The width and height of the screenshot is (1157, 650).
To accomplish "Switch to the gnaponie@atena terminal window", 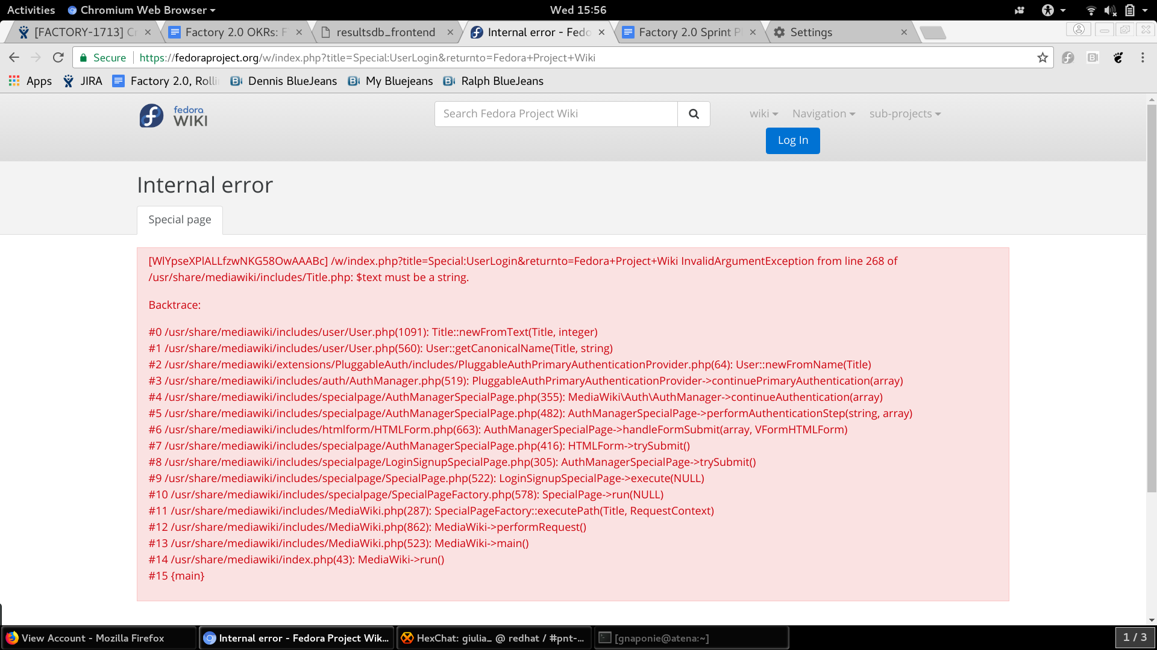I will 691,638.
